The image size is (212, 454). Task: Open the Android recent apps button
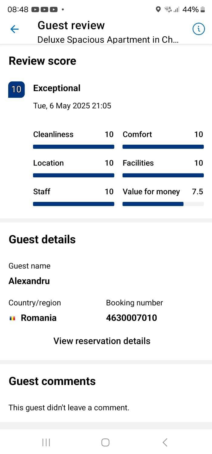point(46,442)
